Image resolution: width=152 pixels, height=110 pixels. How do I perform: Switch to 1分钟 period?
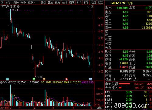(15, 2)
